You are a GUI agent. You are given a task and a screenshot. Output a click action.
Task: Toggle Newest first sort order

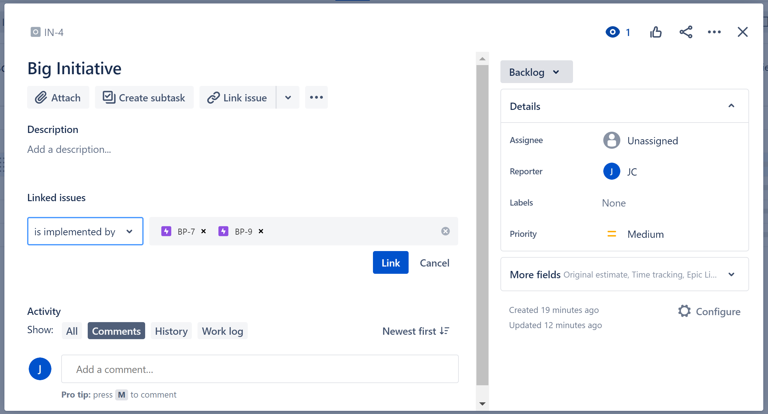[415, 331]
